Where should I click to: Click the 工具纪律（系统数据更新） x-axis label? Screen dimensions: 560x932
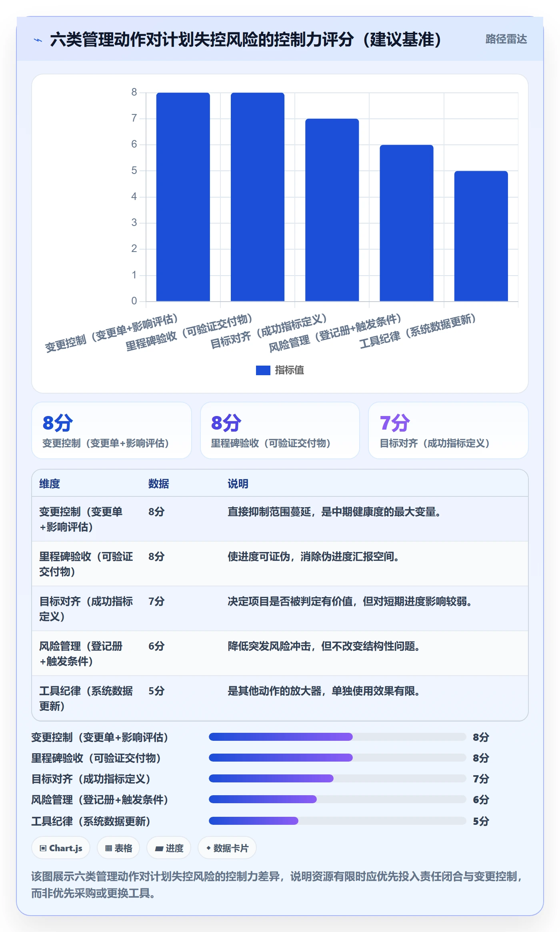tap(418, 331)
